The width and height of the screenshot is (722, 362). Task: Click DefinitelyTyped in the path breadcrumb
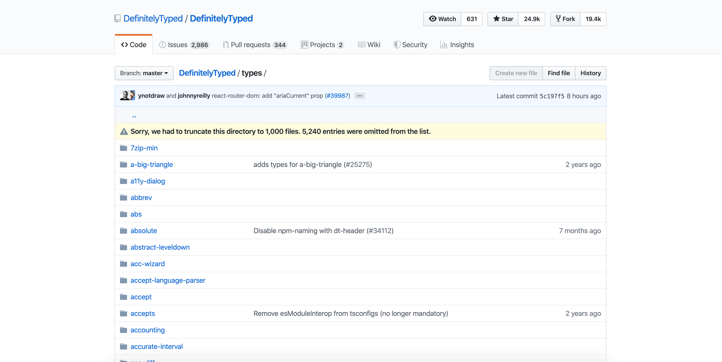[x=207, y=73]
